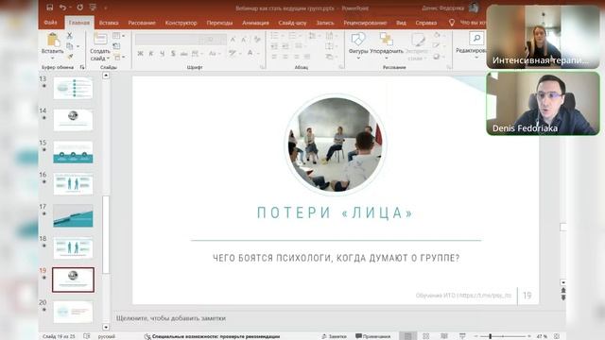The image size is (605, 340).
Task: Open the font color dropdown arrow
Action: pos(258,54)
